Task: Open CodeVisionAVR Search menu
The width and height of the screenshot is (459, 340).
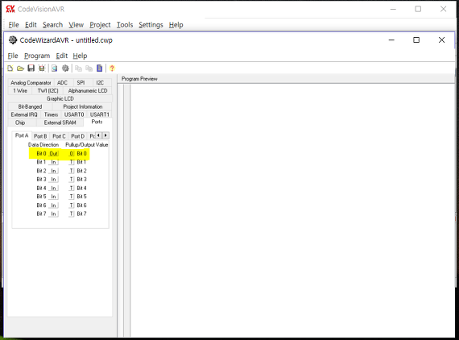Action: [52, 25]
